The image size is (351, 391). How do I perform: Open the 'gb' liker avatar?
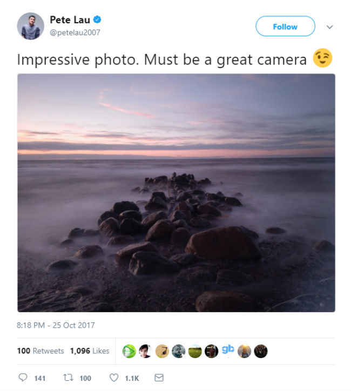pyautogui.click(x=228, y=349)
